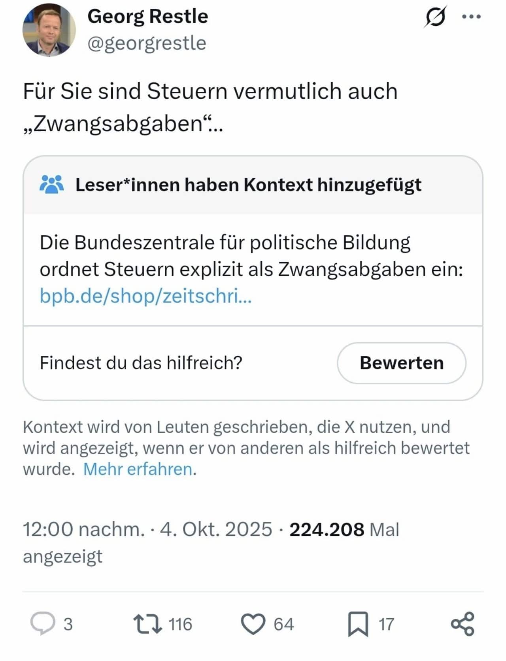506x661 pixels.
Task: Click the Georg Restle display name
Action: pyautogui.click(x=147, y=17)
